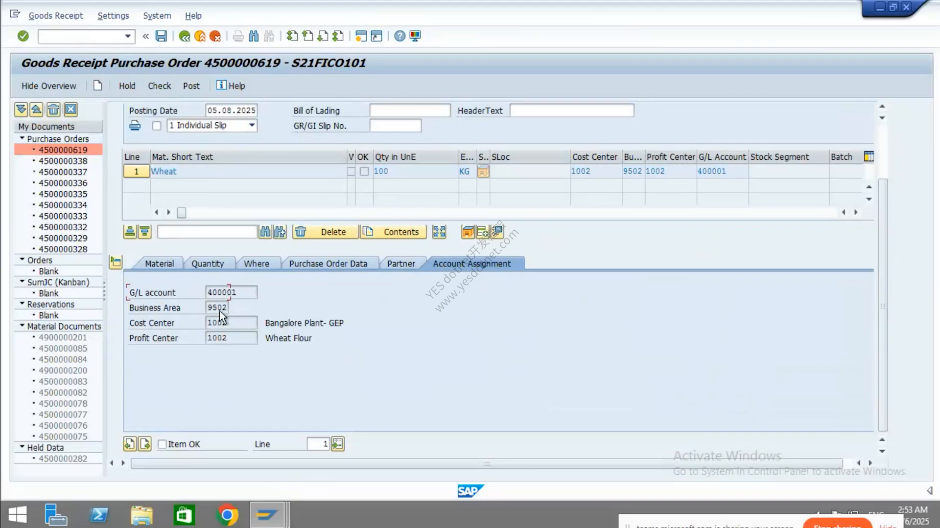
Task: Open the Settings menu
Action: tap(113, 16)
